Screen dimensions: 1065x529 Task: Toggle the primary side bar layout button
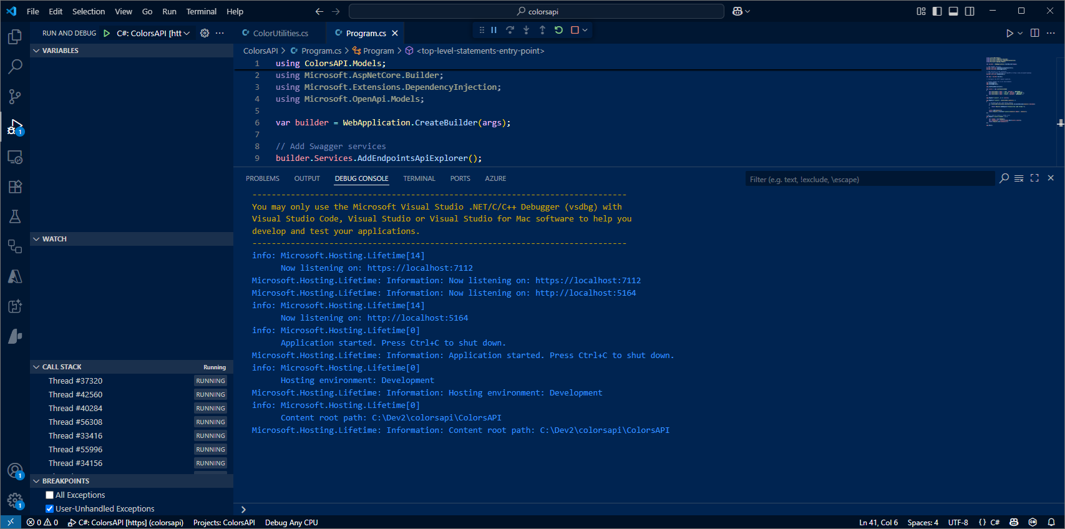[937, 11]
